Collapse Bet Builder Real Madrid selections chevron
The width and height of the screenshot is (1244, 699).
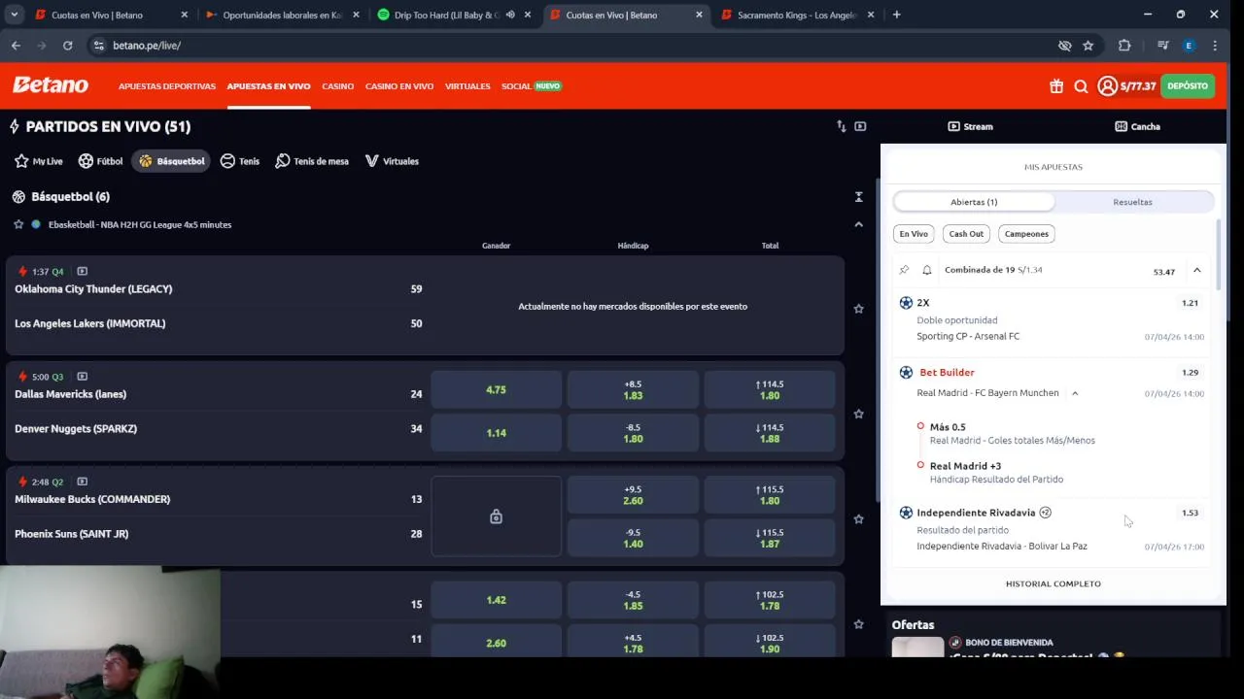[1075, 393]
